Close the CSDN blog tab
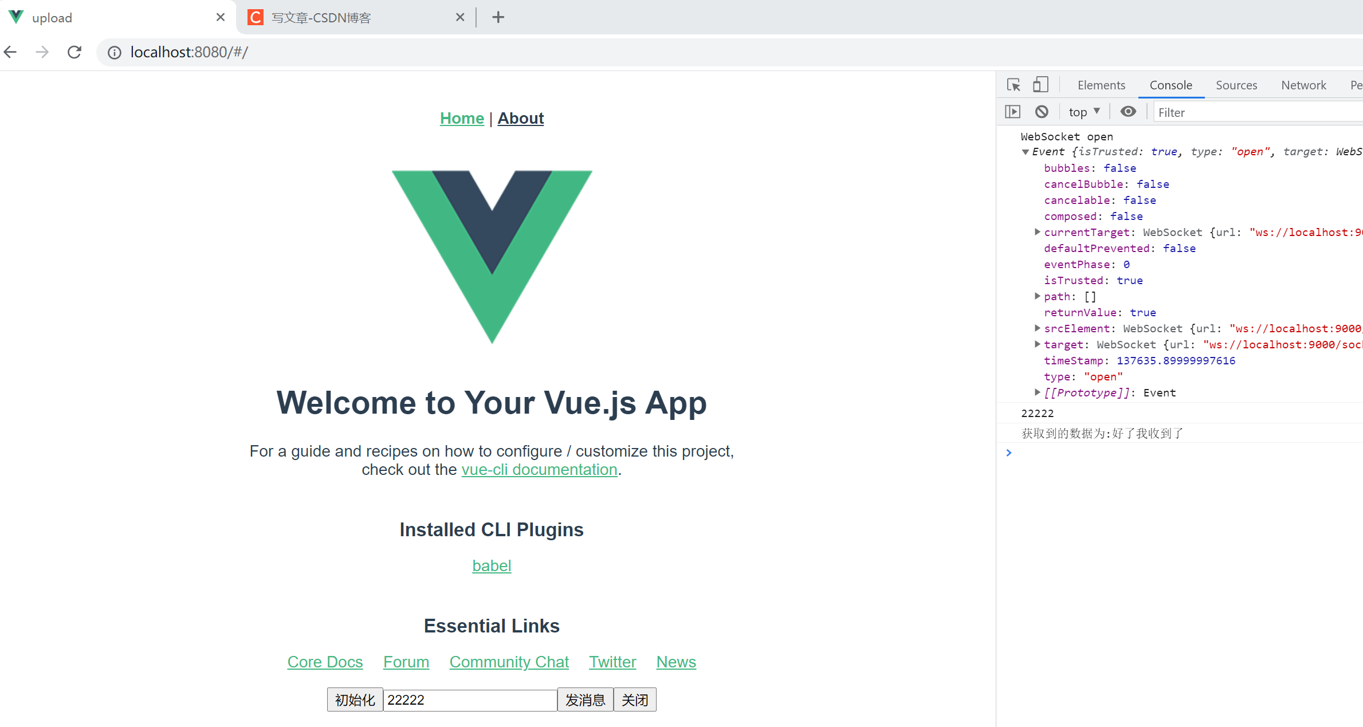The width and height of the screenshot is (1363, 727). [x=459, y=17]
